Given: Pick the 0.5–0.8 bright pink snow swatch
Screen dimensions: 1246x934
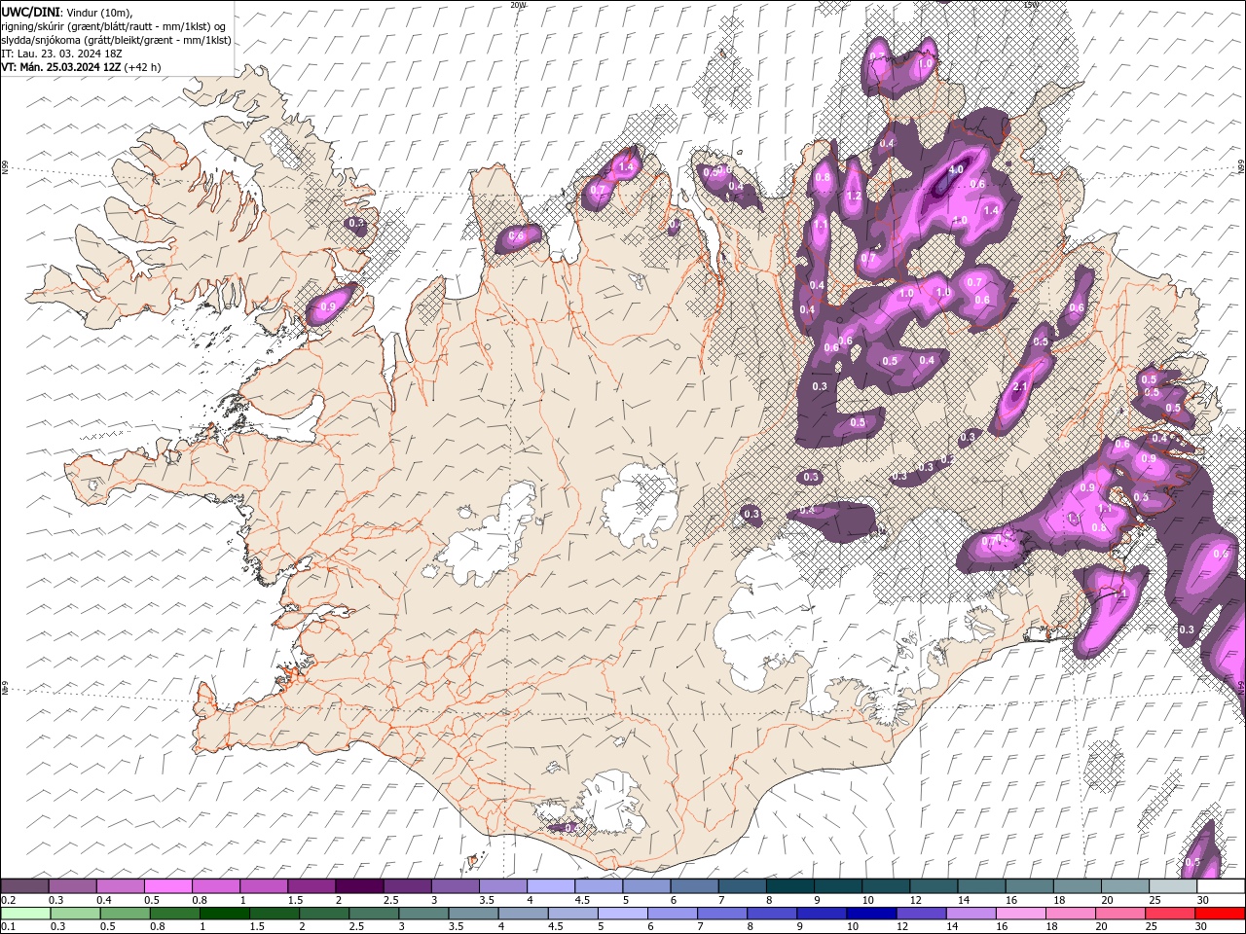Looking at the screenshot, I should tap(167, 886).
